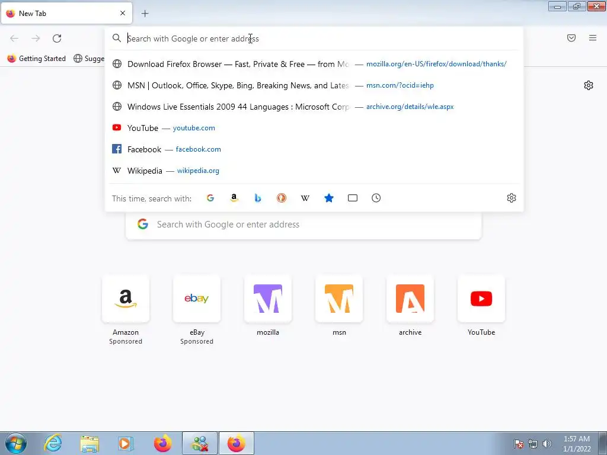The height and width of the screenshot is (455, 607).
Task: Open the Windows Start menu orb
Action: (x=16, y=443)
